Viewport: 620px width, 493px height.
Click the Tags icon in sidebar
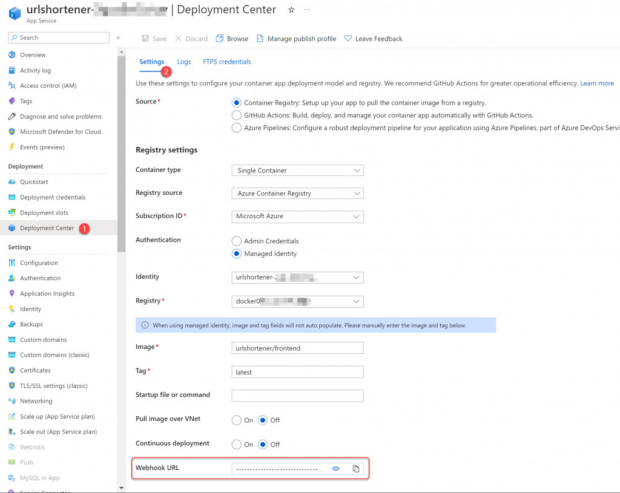pos(12,101)
